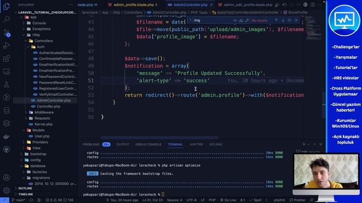The width and height of the screenshot is (362, 203).
Task: Open the Remote Explorer view
Action: 6,72
